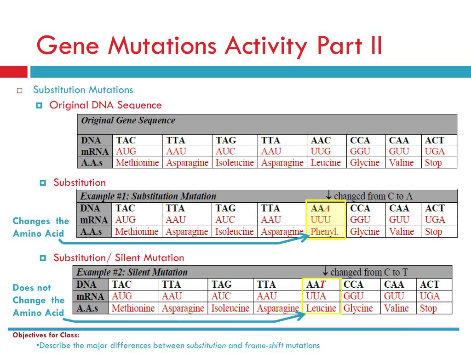Select the GGU codon in Example #1 mRNA row
Viewport: 471px width, 353px height.
(x=360, y=220)
